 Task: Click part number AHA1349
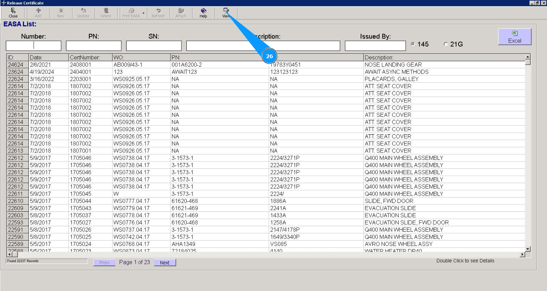click(183, 244)
